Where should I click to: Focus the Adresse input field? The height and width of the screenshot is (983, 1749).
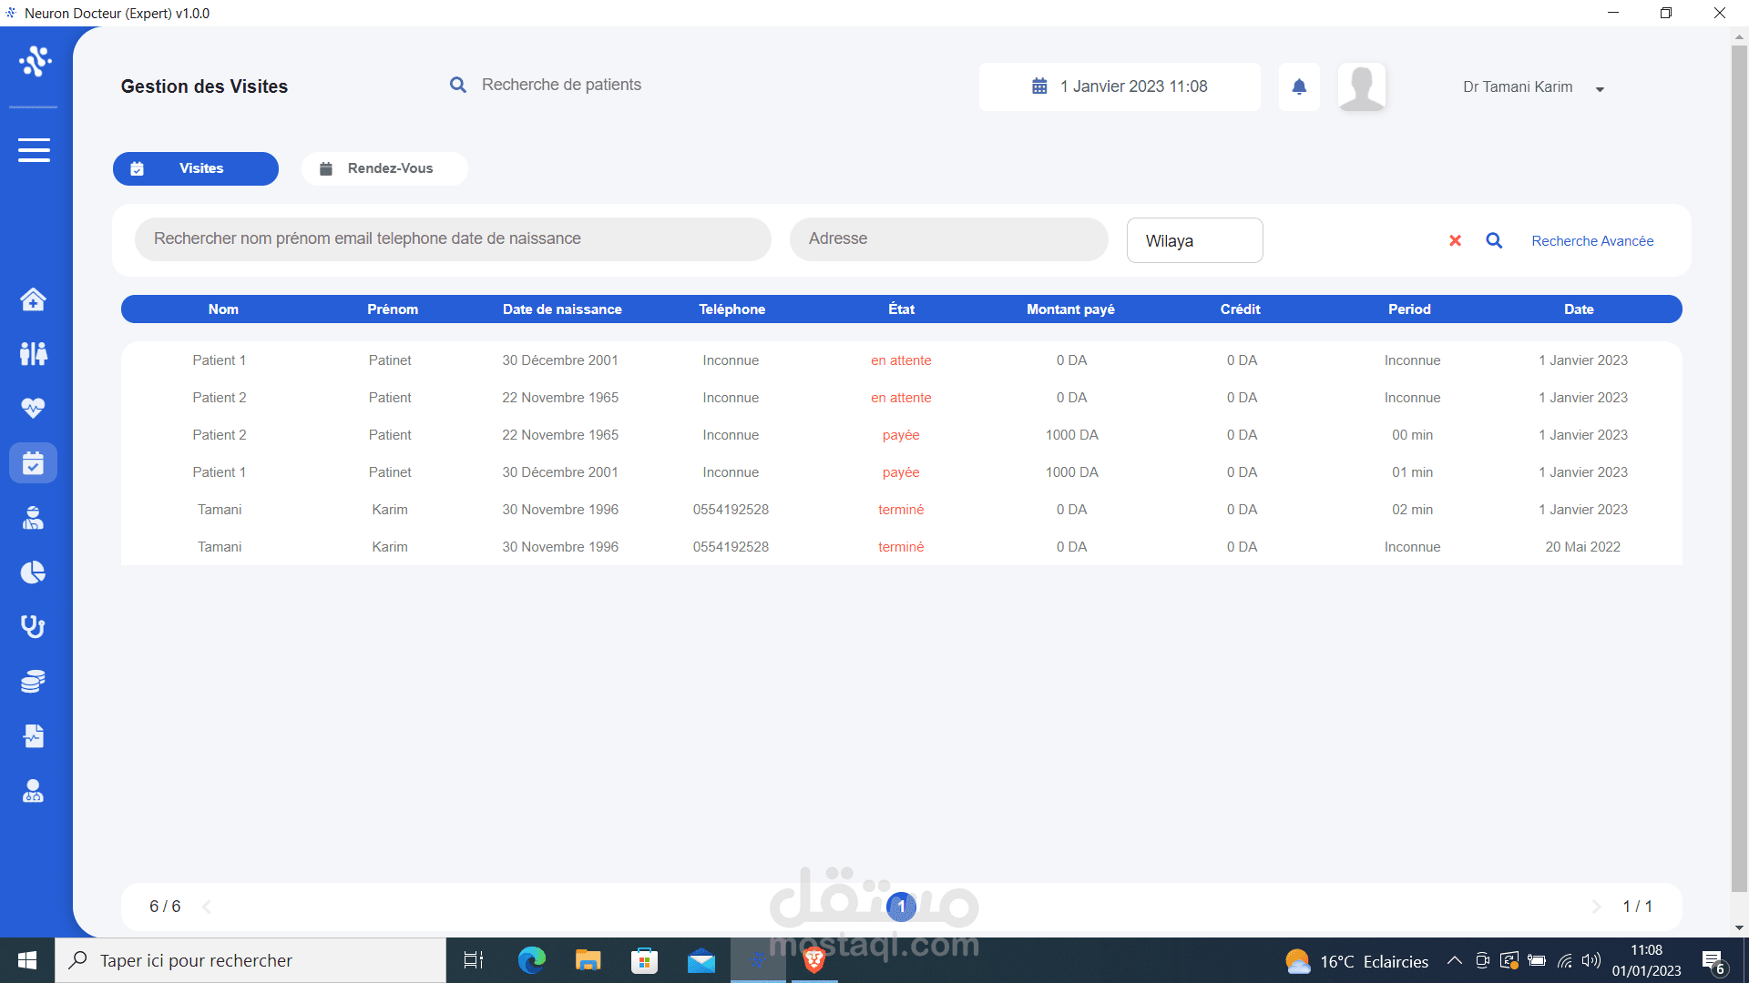(948, 238)
